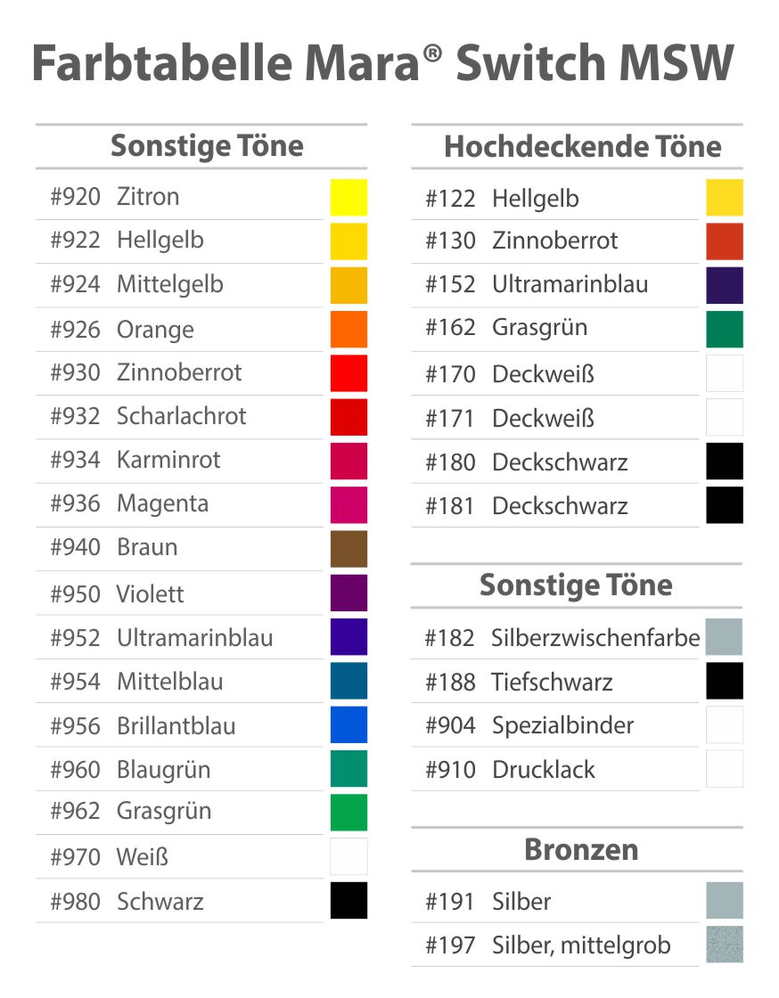Choose the #936 Magenta swatch
This screenshot has height=998, width=779.
point(348,504)
